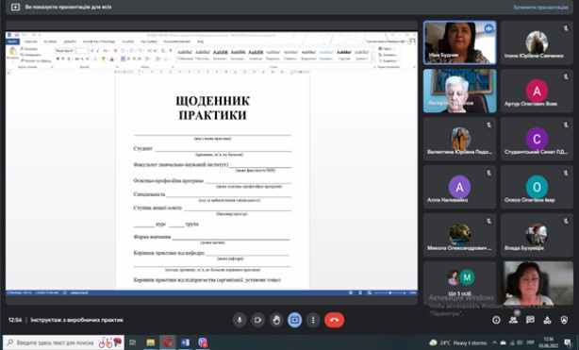Viewport: 579px width, 350px height.
Task: Switch to Read Mode view in status bar
Action: (x=350, y=292)
